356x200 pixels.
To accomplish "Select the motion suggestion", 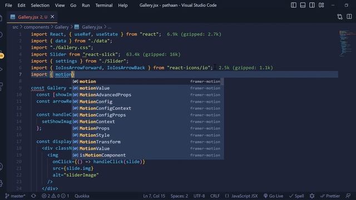I will click(146, 82).
